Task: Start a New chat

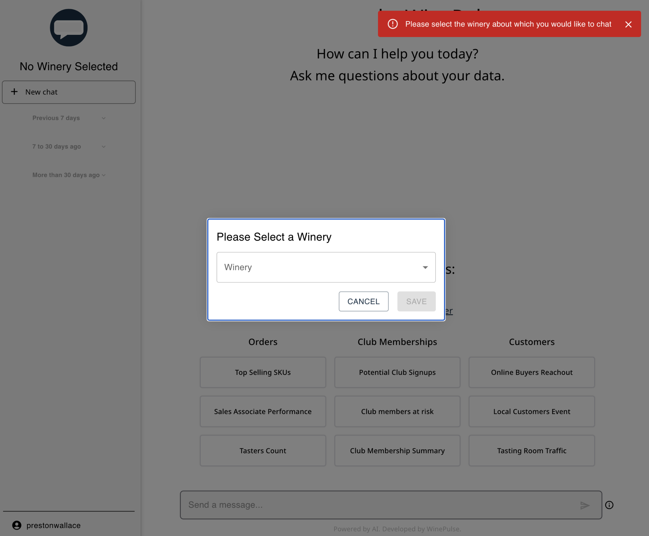Action: (69, 92)
